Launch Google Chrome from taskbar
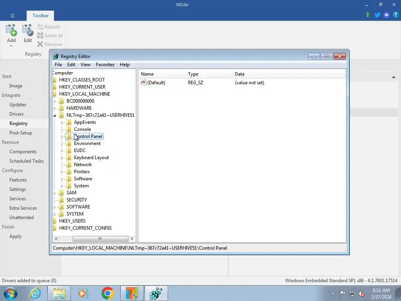This screenshot has width=401, height=301. click(x=107, y=293)
